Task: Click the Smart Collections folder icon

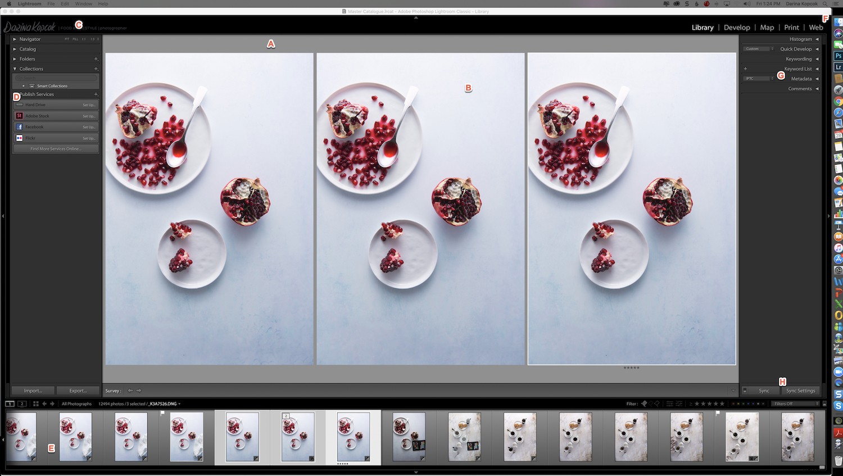Action: [31, 85]
